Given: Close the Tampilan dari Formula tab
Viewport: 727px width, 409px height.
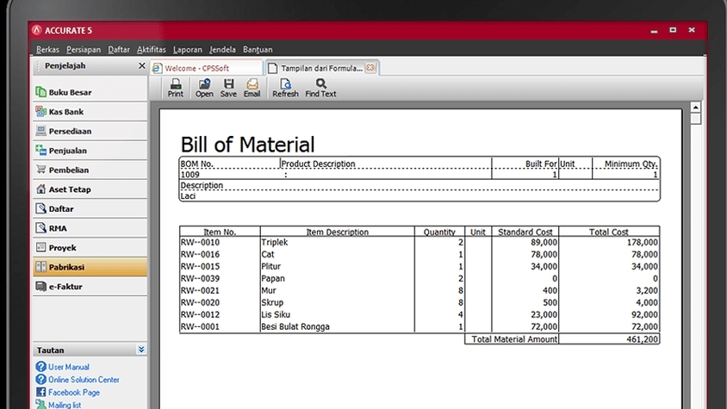Looking at the screenshot, I should 370,68.
